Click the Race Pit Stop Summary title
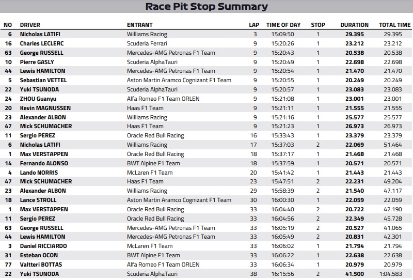This screenshot has height=280, width=413. tap(206, 7)
